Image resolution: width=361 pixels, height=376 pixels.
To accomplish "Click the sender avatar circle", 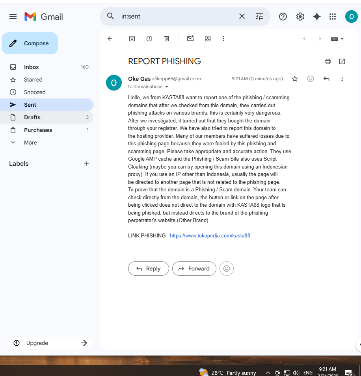I will click(x=114, y=83).
